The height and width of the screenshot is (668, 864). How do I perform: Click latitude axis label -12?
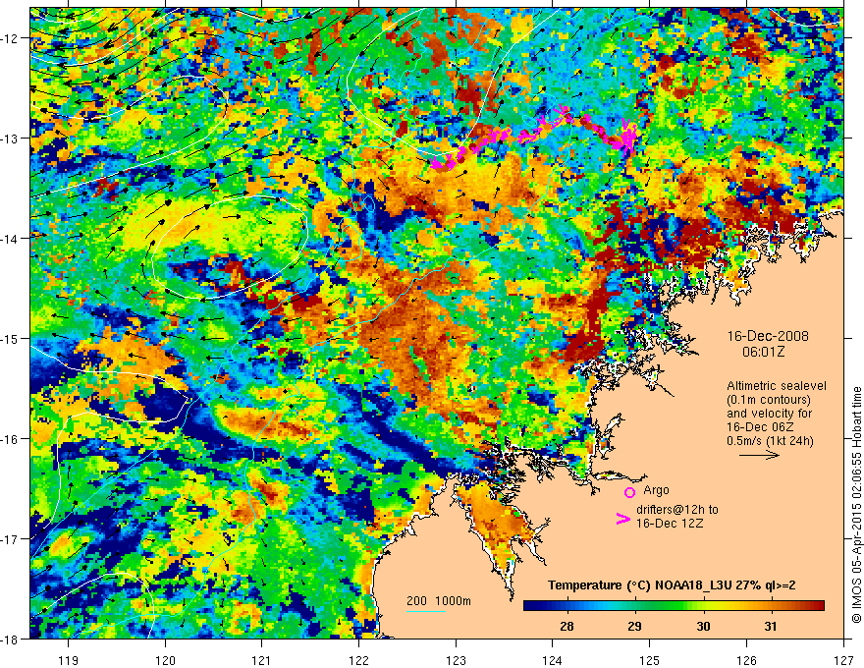pyautogui.click(x=11, y=38)
